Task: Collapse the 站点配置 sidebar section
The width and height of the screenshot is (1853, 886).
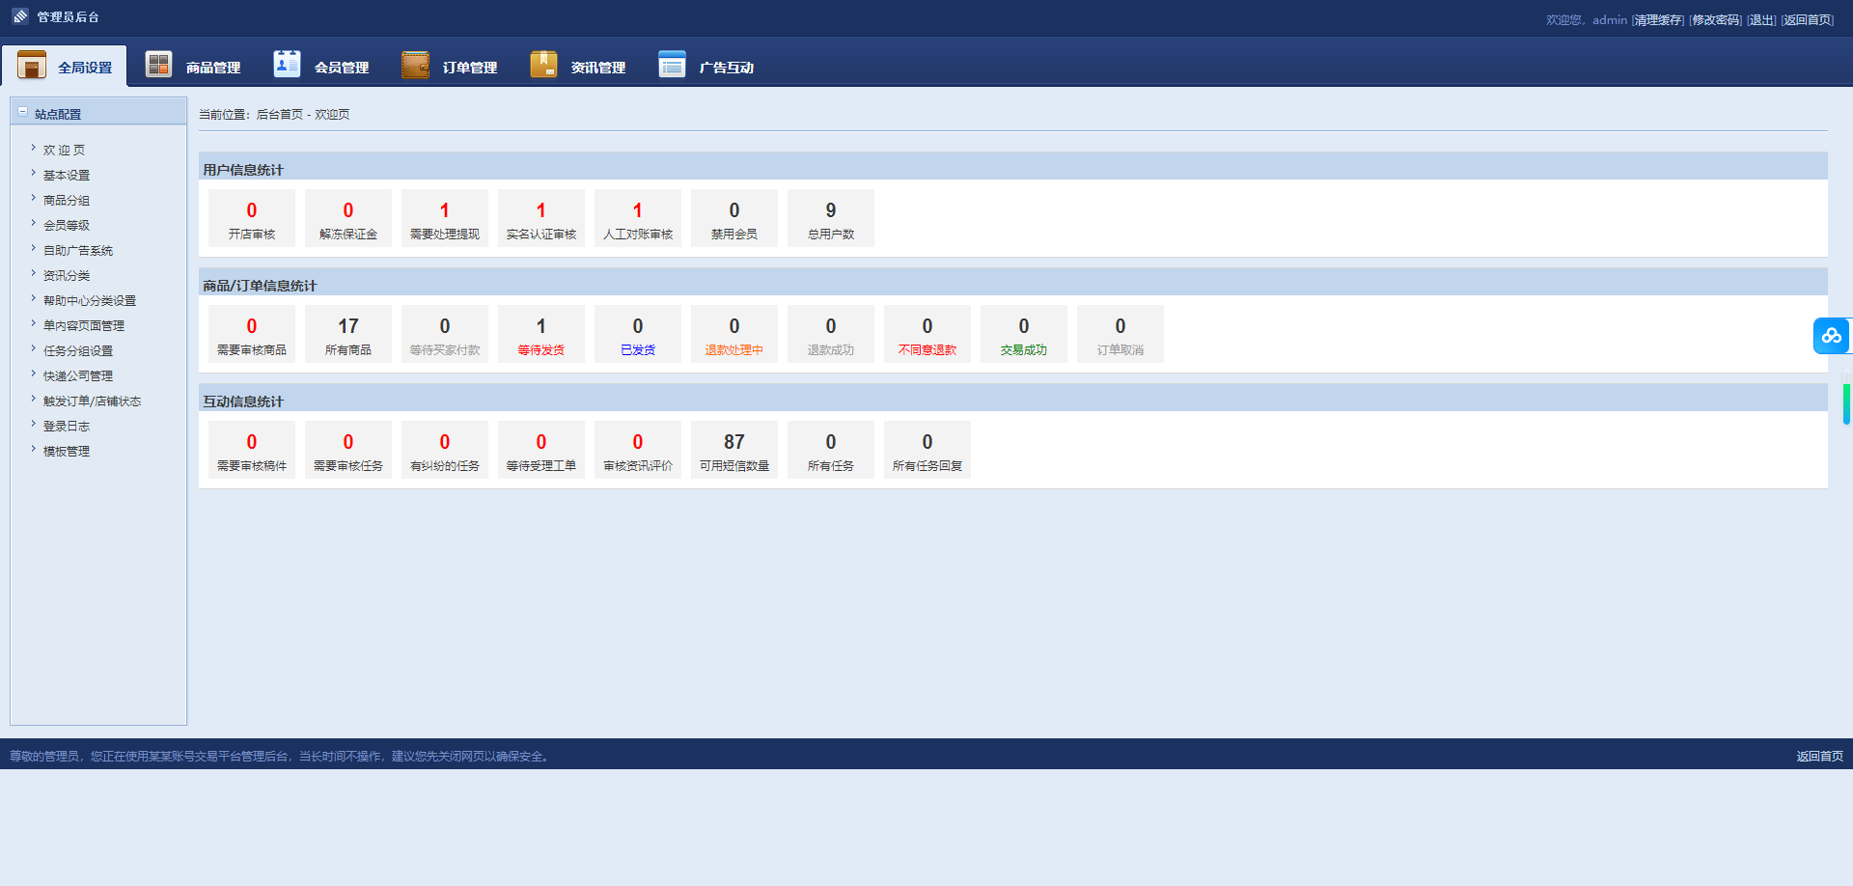Action: 23,112
